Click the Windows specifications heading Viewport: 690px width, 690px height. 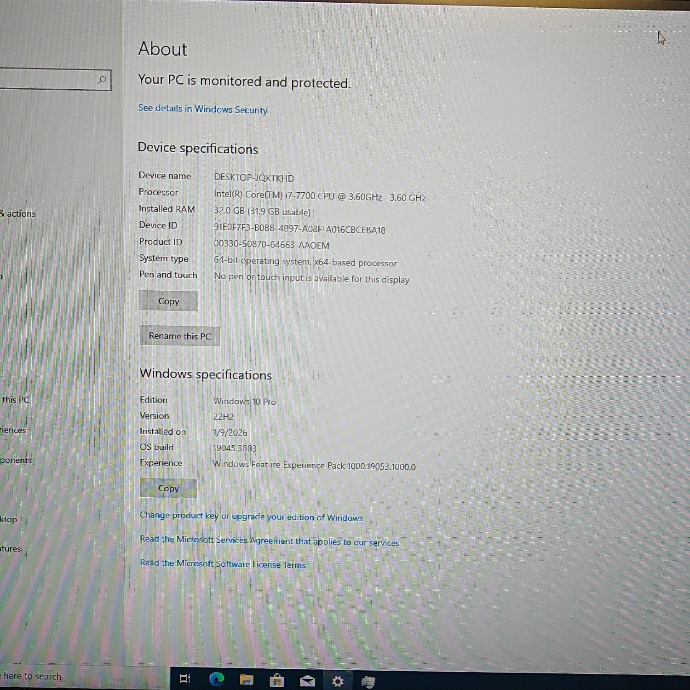206,374
